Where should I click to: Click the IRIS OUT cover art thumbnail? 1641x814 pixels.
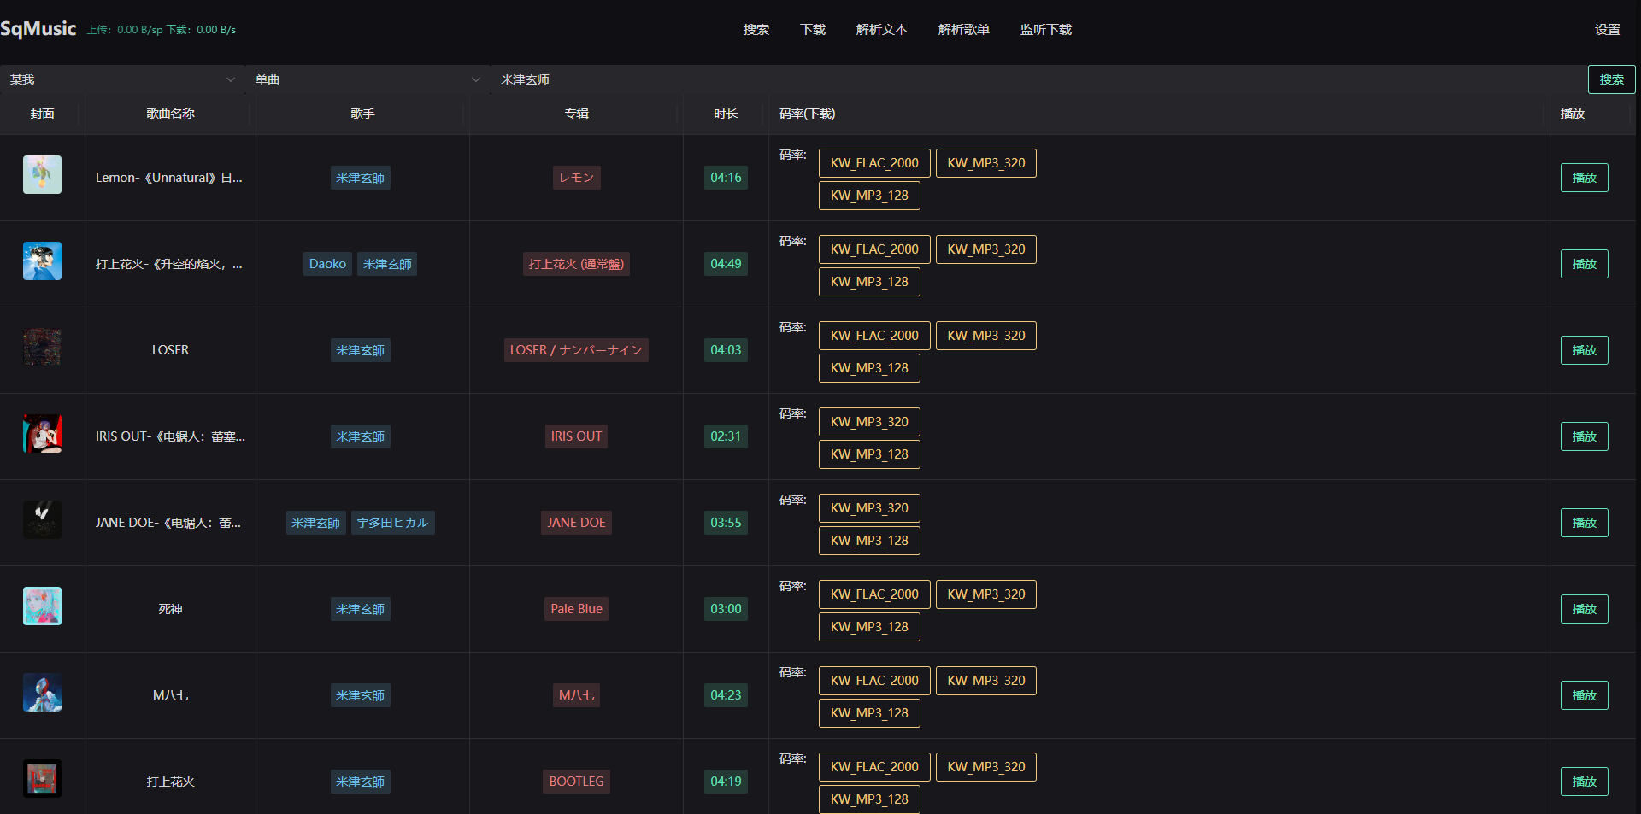[x=42, y=434]
